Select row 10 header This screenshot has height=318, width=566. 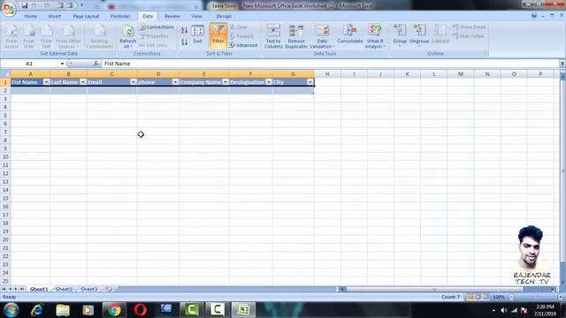pyautogui.click(x=5, y=157)
